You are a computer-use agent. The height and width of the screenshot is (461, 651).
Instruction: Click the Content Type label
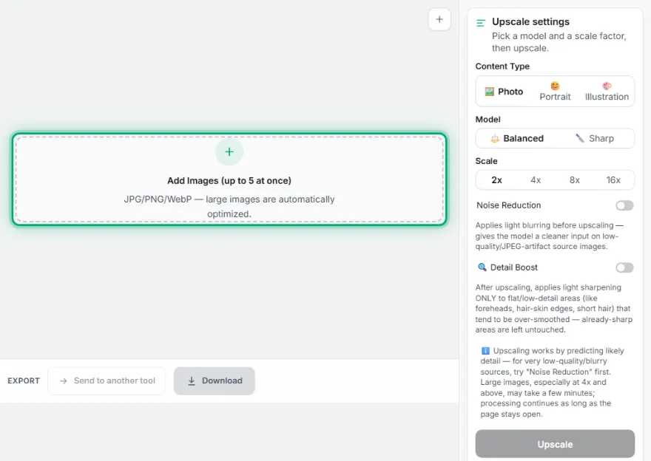coord(502,66)
